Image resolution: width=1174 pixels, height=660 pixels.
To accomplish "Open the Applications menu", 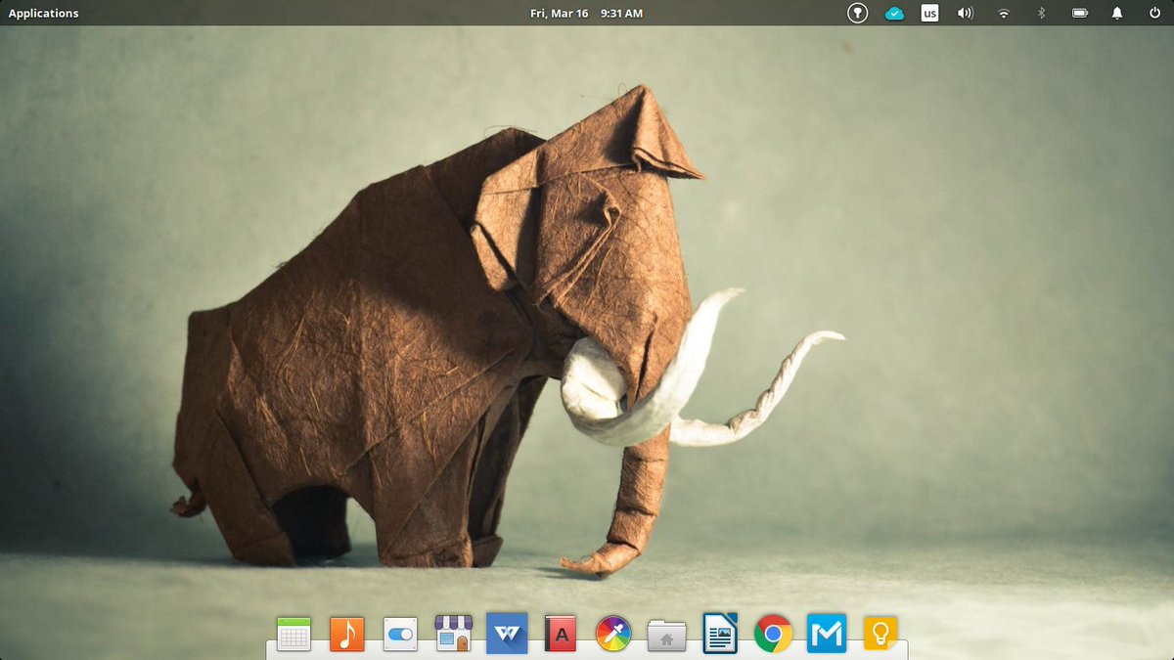I will [x=44, y=14].
